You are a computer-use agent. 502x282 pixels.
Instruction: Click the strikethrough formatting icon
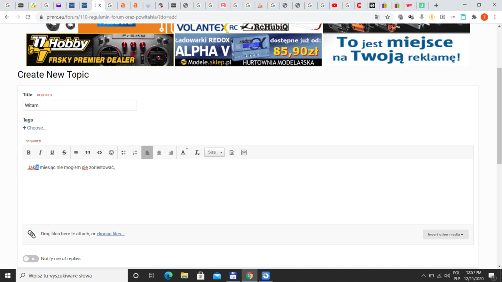point(64,153)
